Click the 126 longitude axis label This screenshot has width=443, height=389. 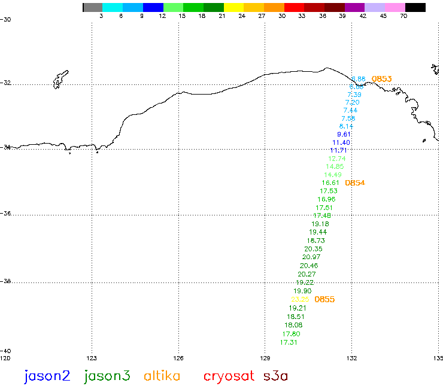(178, 358)
